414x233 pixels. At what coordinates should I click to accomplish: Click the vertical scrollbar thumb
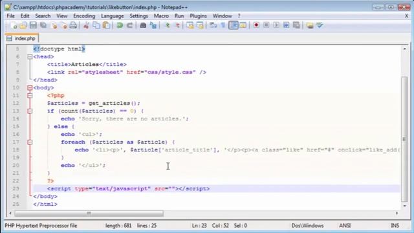(404, 139)
